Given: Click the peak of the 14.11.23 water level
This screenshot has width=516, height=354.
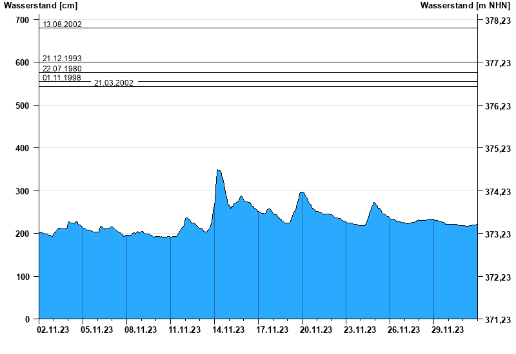Looking at the screenshot, I should [219, 170].
